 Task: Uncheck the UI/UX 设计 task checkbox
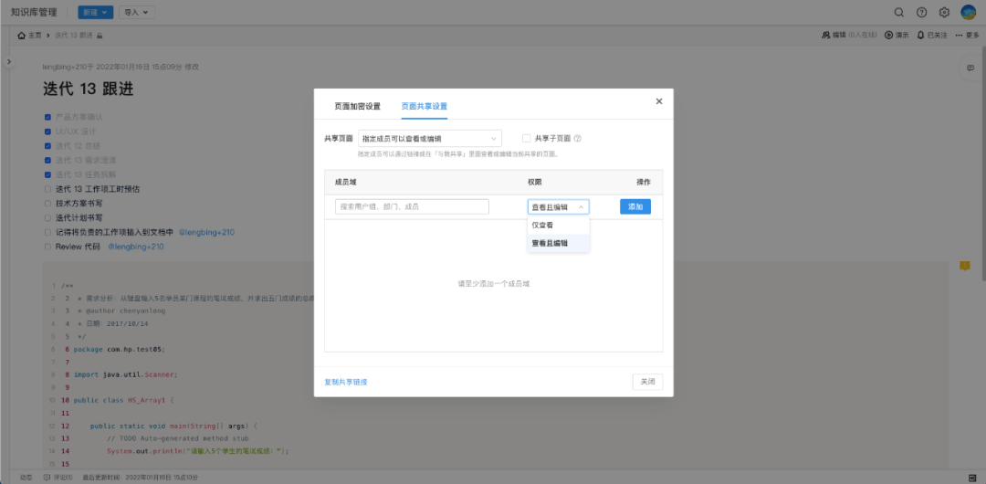pyautogui.click(x=47, y=132)
